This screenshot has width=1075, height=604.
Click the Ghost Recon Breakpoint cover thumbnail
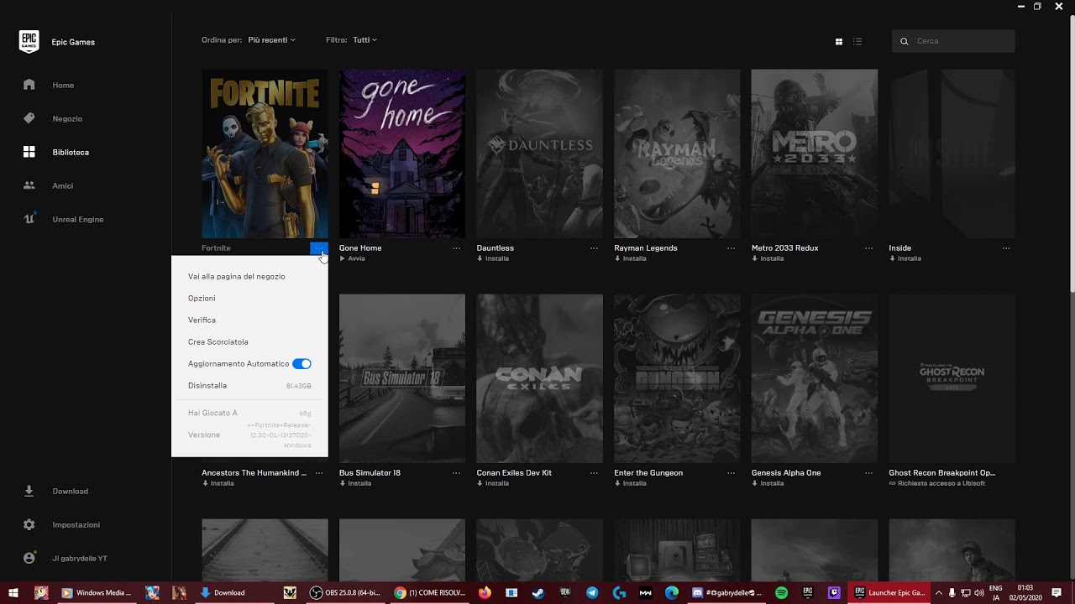(x=952, y=377)
